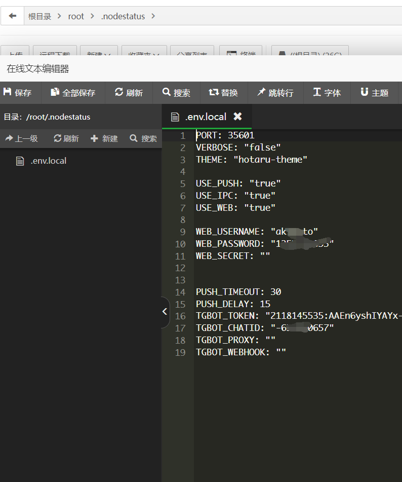The width and height of the screenshot is (402, 482).
Task: Click the USE_PUSH: "true" line
Action: (x=238, y=183)
